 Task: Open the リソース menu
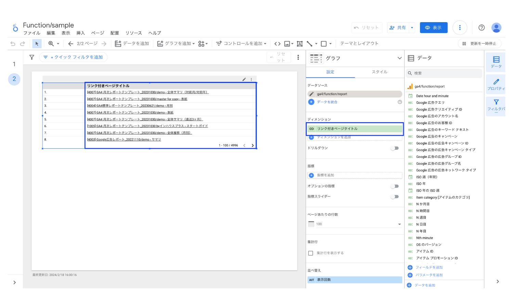pos(134,33)
